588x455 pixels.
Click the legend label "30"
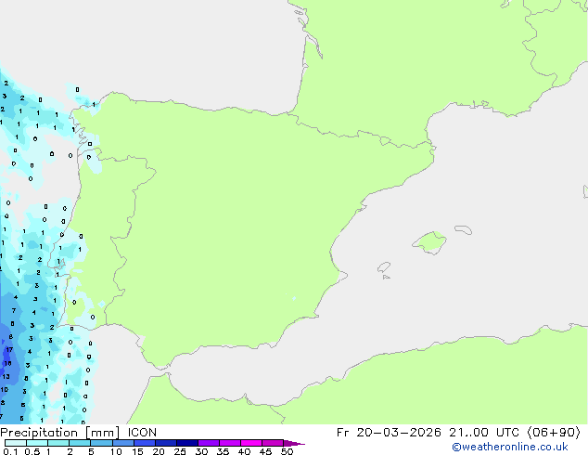(201, 451)
